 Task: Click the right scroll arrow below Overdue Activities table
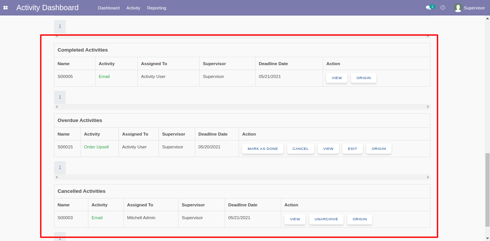[428, 177]
